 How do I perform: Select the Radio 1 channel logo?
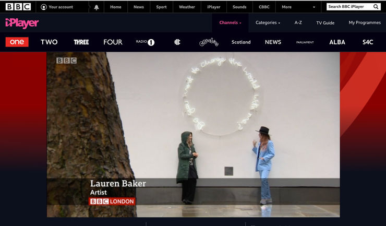point(145,42)
